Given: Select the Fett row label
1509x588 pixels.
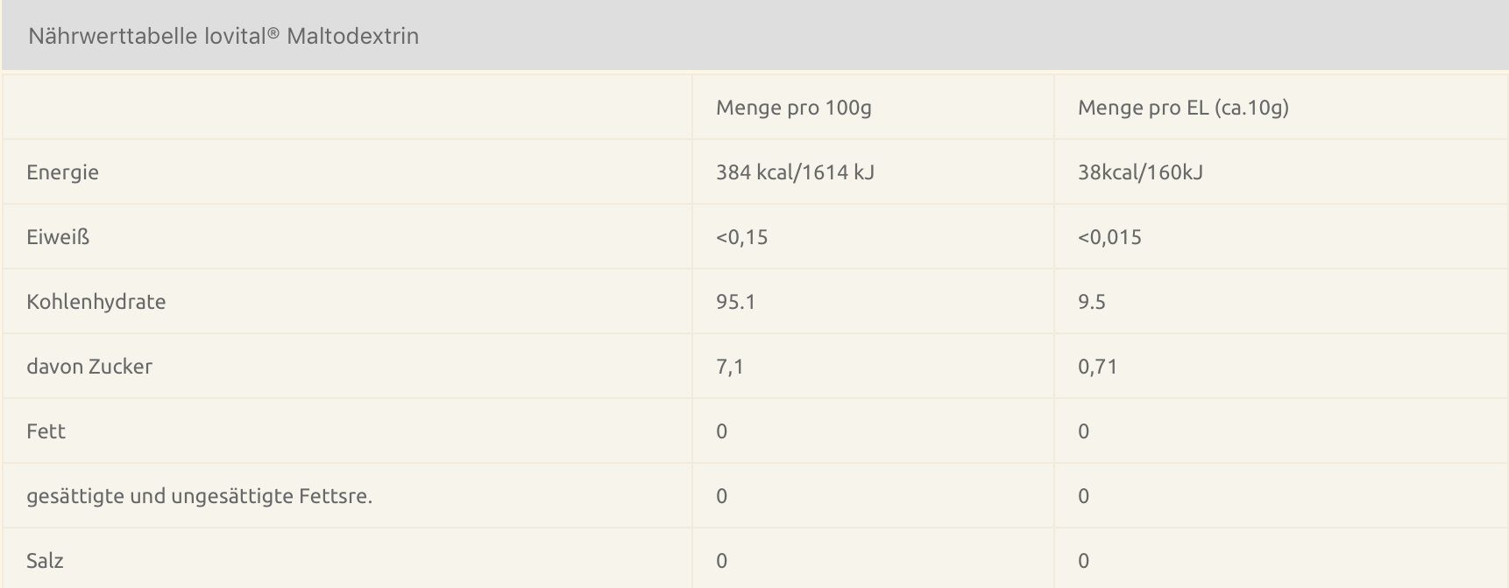Looking at the screenshot, I should point(46,431).
